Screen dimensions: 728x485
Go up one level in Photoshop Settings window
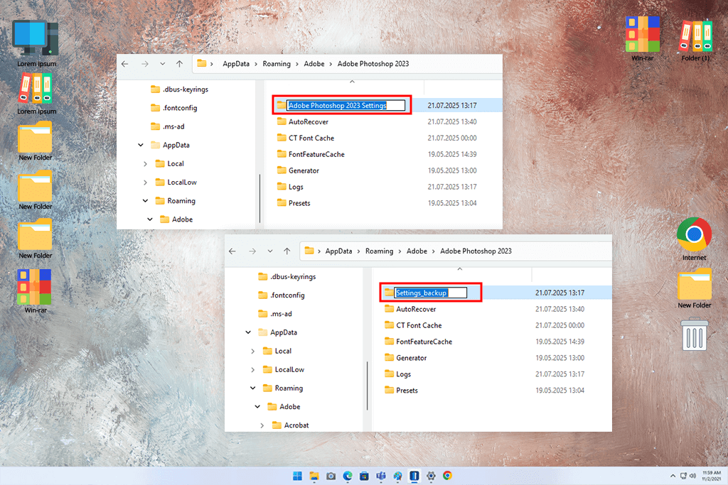pyautogui.click(x=180, y=63)
